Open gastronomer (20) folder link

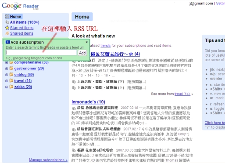pos(29,69)
